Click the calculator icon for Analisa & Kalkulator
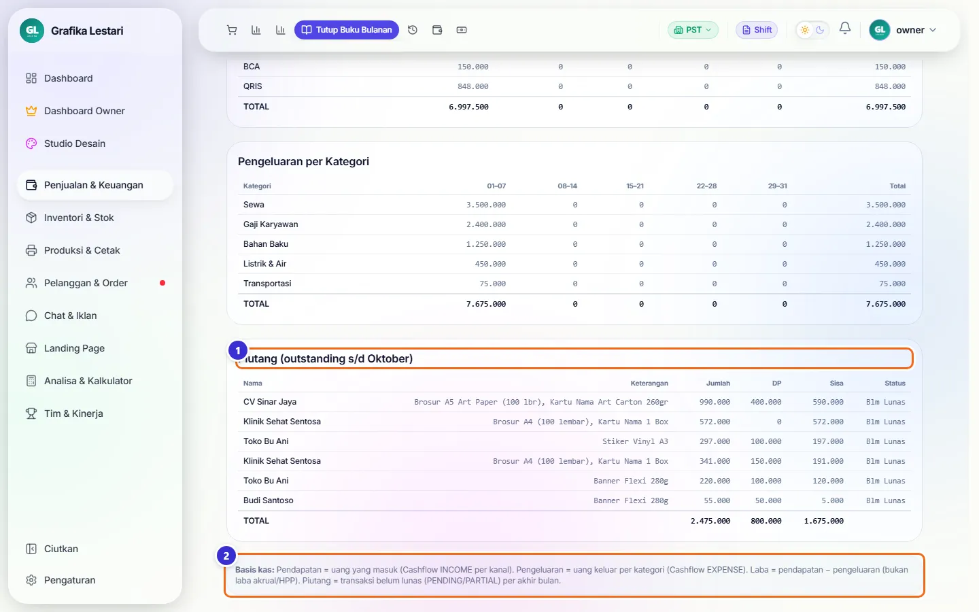Screen dimensions: 979x612 [31, 381]
